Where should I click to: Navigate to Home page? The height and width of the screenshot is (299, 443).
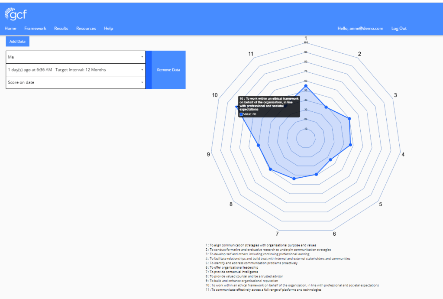tap(10, 29)
